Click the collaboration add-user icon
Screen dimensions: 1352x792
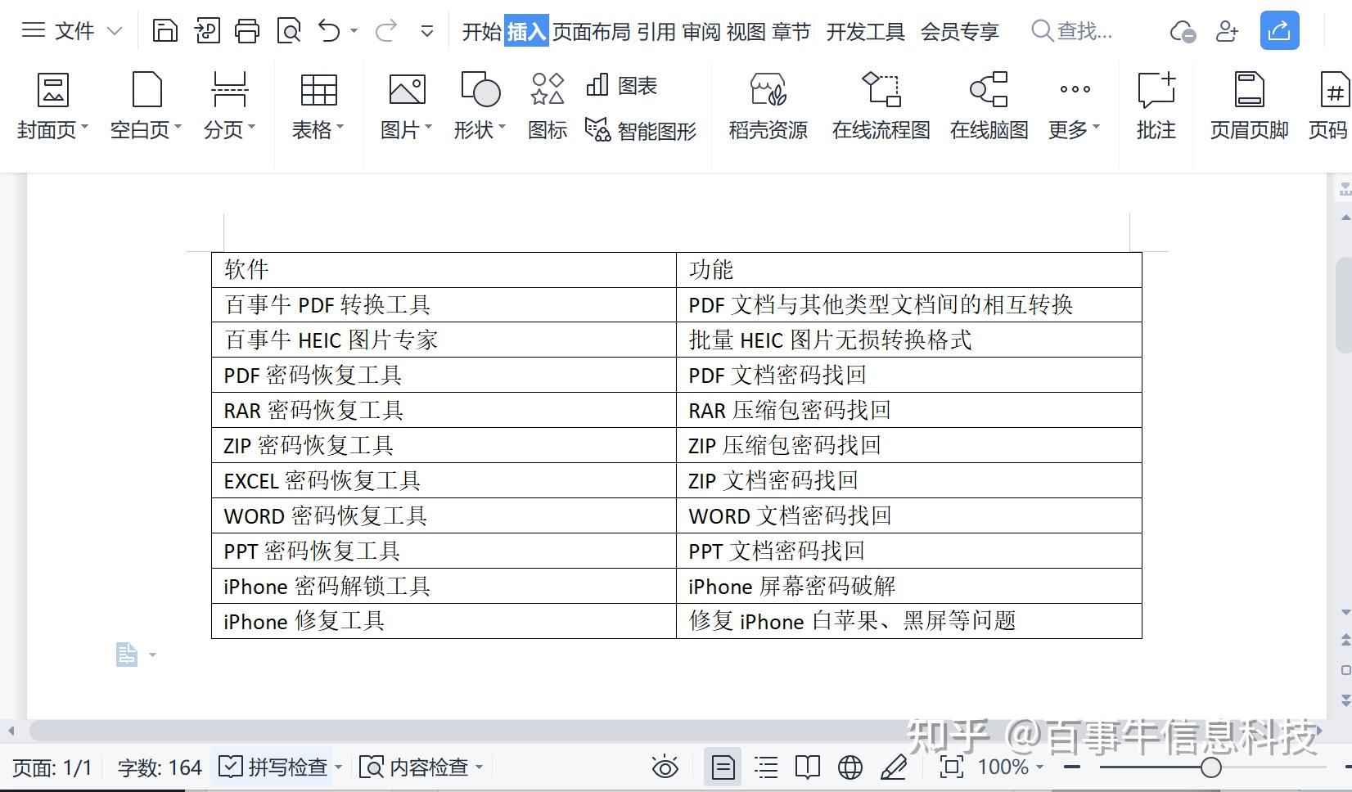[1227, 31]
